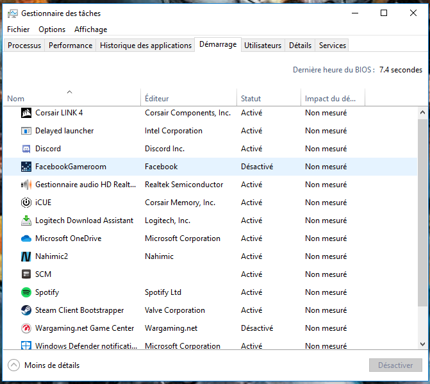Click the Wargaming.net Game Center icon
The height and width of the screenshot is (384, 430).
coord(26,328)
